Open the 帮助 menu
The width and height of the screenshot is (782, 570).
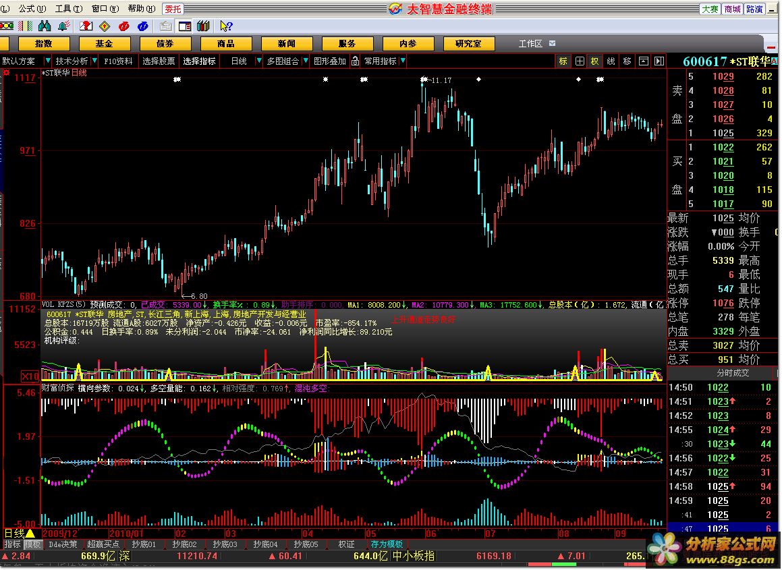[142, 9]
